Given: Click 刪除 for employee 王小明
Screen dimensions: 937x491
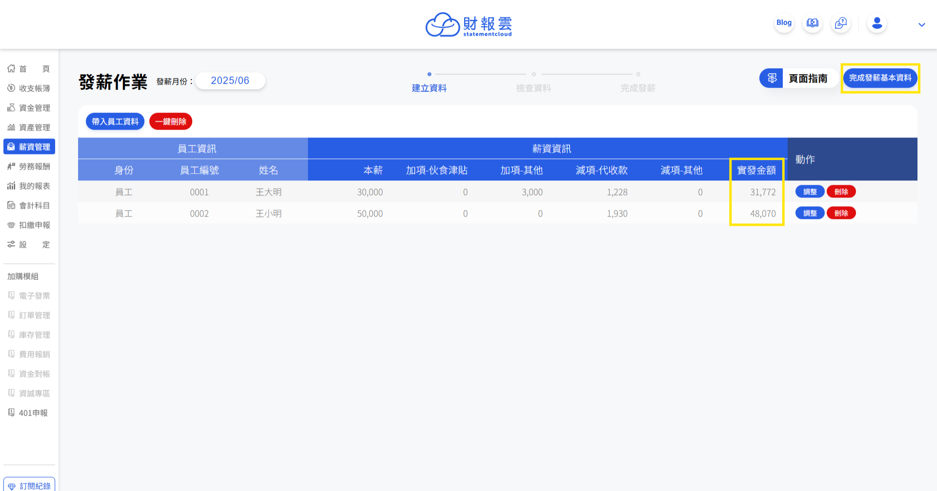Looking at the screenshot, I should (x=841, y=213).
